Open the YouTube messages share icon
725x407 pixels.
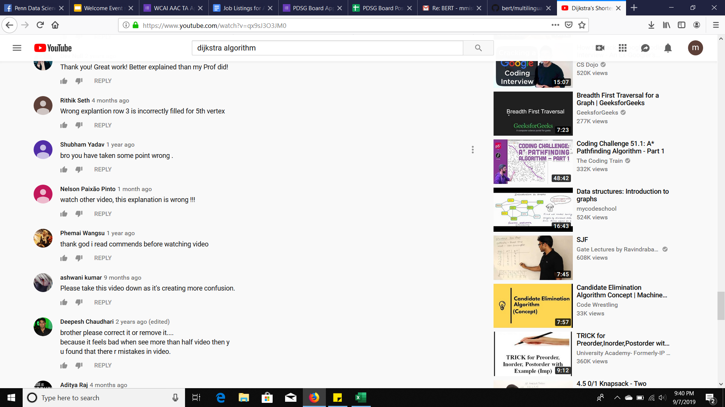645,48
